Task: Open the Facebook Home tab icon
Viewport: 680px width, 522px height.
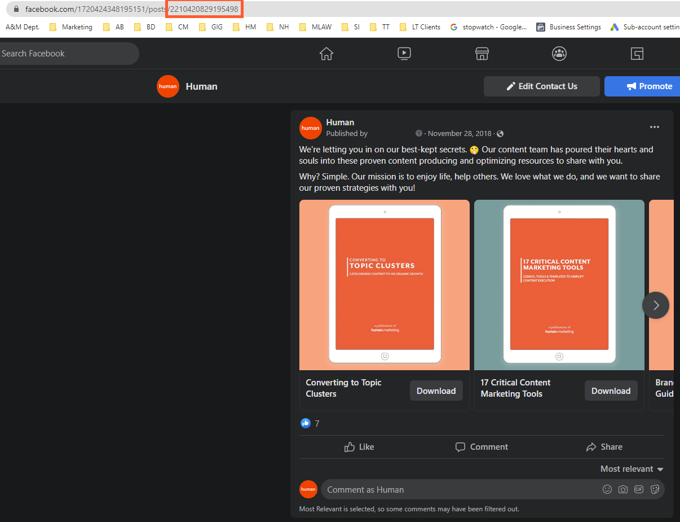Action: pos(326,54)
